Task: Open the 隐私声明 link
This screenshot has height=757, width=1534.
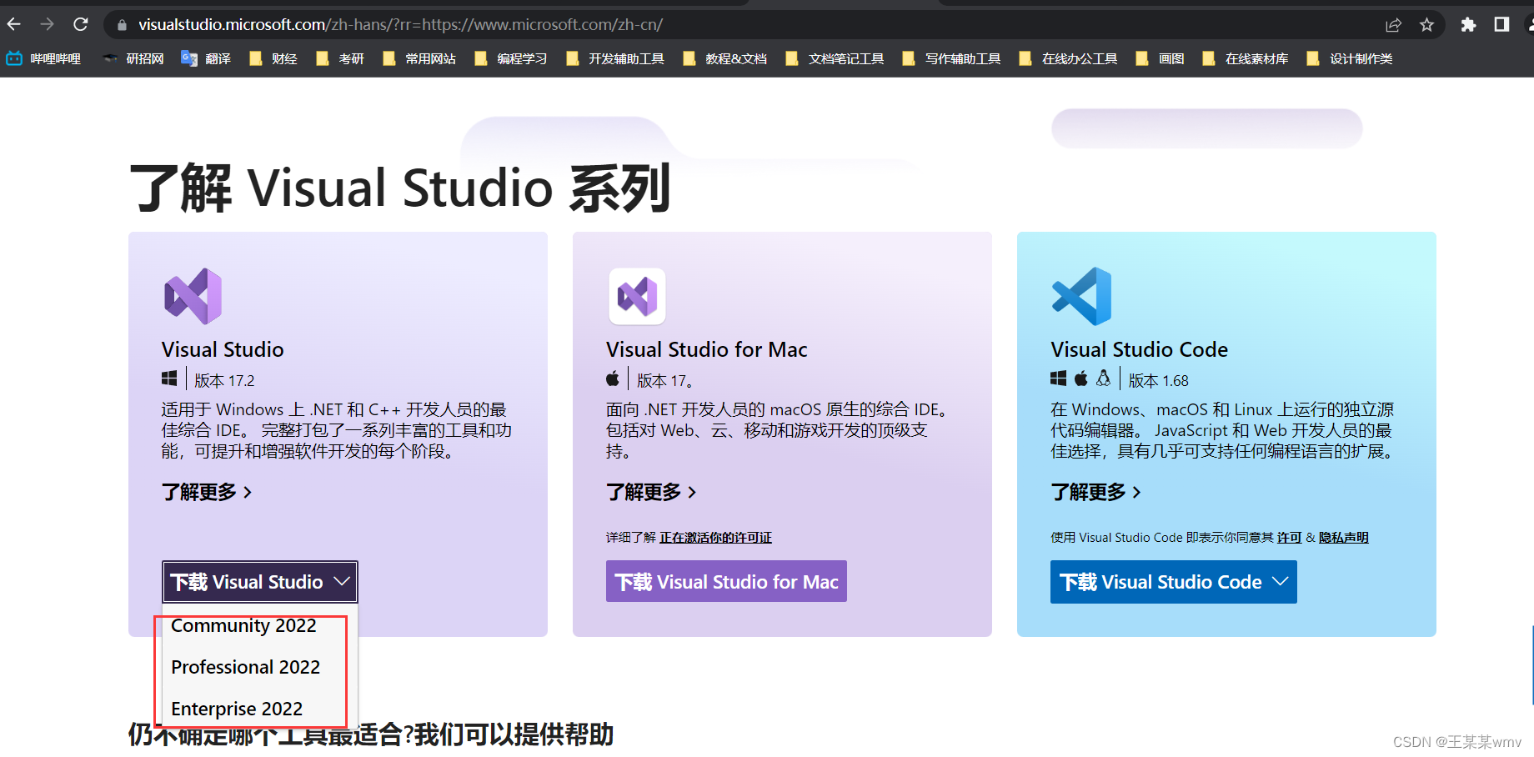Action: [1343, 538]
